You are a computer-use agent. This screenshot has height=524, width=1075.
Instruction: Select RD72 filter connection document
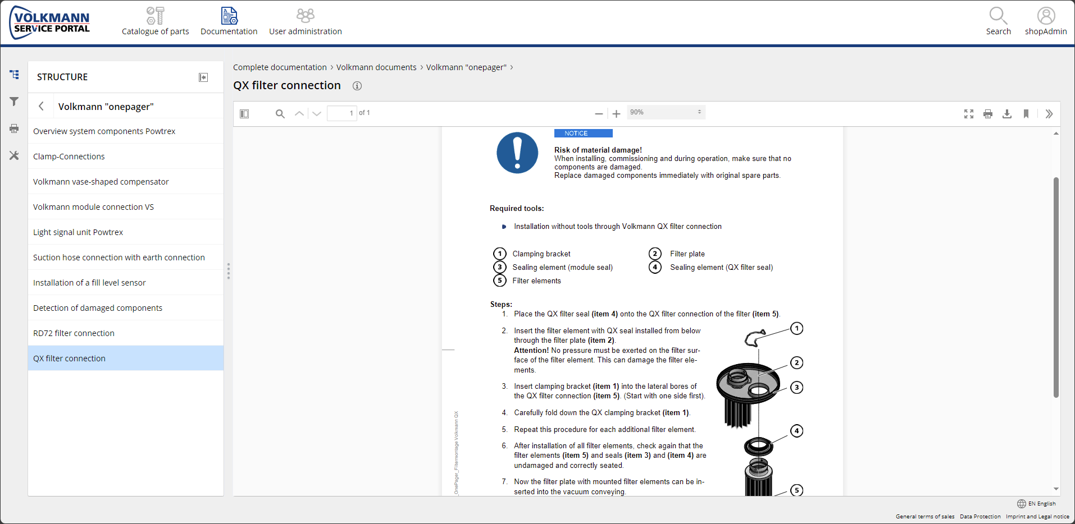[74, 333]
